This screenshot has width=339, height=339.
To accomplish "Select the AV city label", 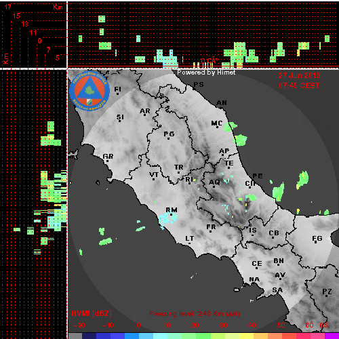I will pyautogui.click(x=280, y=275).
